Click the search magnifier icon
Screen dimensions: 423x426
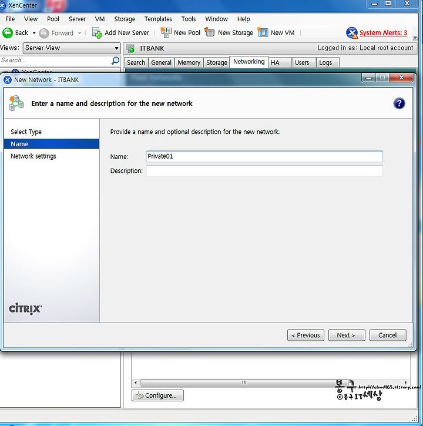(116, 61)
